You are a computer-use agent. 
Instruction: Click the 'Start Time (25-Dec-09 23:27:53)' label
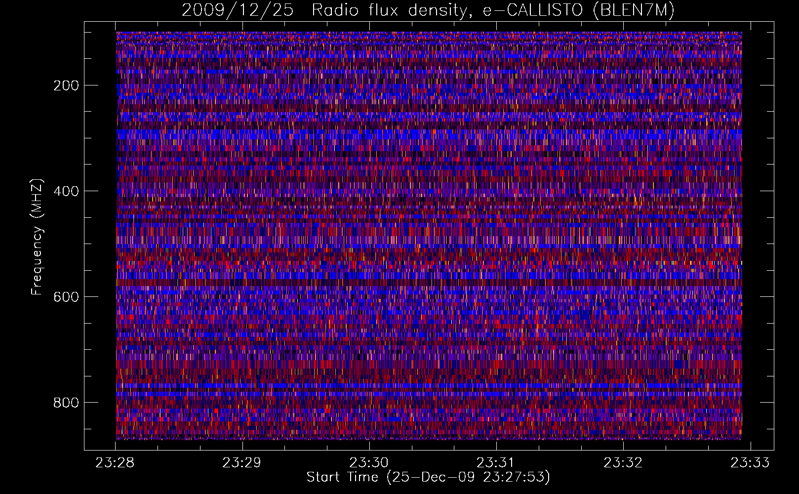pyautogui.click(x=428, y=477)
